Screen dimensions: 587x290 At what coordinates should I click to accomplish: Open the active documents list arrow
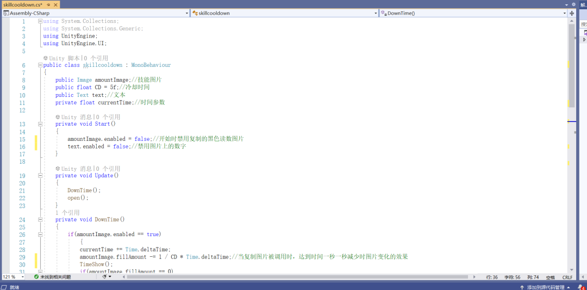567,4
